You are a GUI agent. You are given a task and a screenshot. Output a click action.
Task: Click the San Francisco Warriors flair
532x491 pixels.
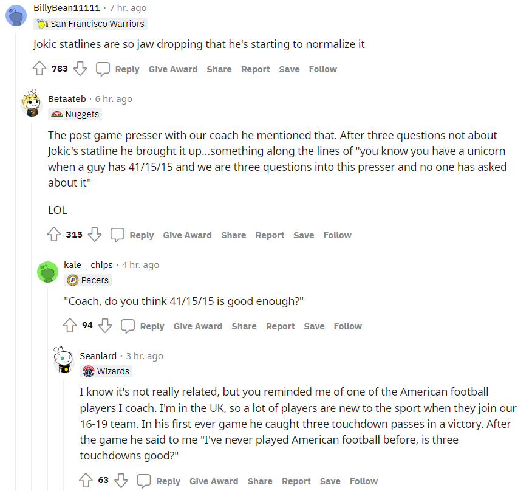point(91,24)
